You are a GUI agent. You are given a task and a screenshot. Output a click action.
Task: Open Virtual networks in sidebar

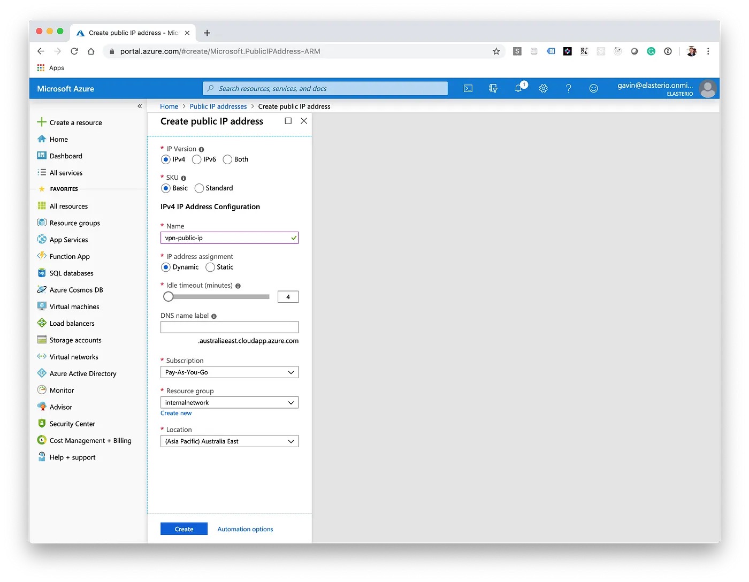coord(67,357)
